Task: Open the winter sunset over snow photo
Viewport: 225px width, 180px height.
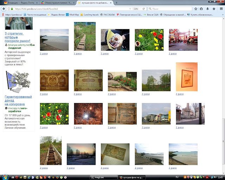Action: point(81,154)
